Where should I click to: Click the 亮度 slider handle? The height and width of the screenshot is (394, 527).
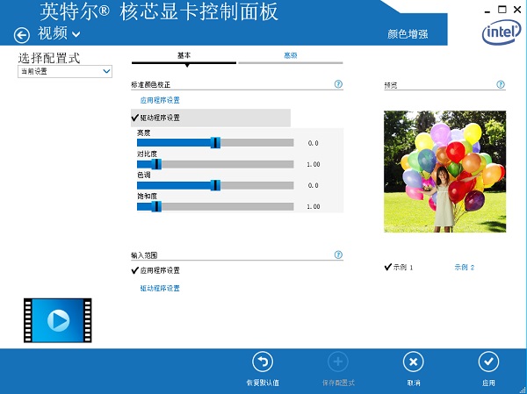coord(215,143)
